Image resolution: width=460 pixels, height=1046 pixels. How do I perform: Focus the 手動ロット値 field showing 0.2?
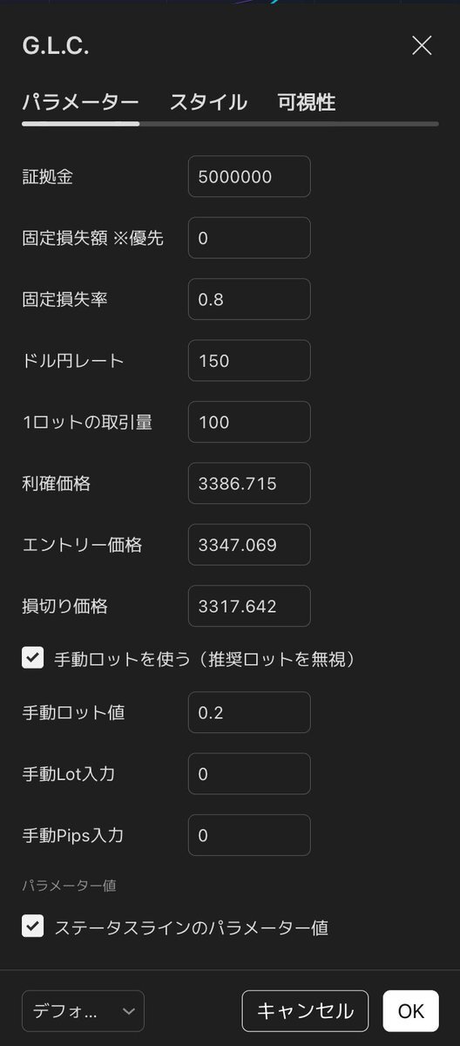pyautogui.click(x=249, y=712)
